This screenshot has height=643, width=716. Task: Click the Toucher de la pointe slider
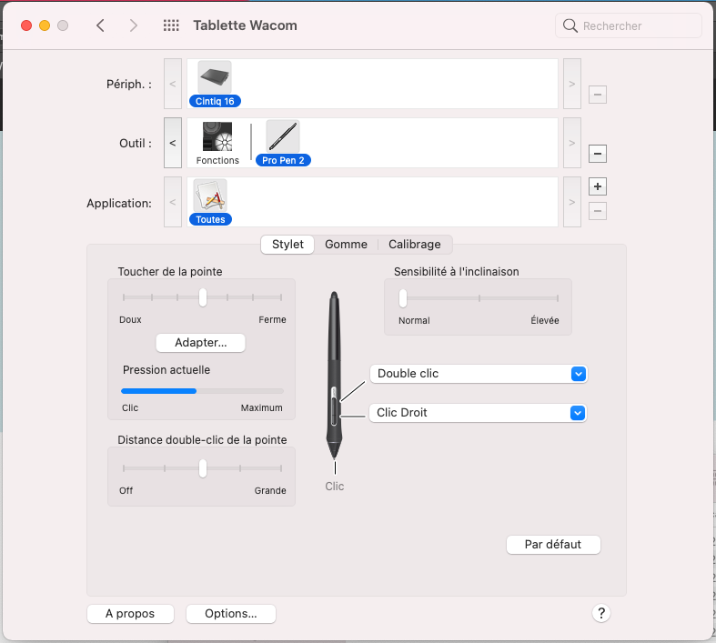[203, 297]
